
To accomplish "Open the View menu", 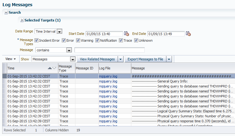I will click(11, 59).
